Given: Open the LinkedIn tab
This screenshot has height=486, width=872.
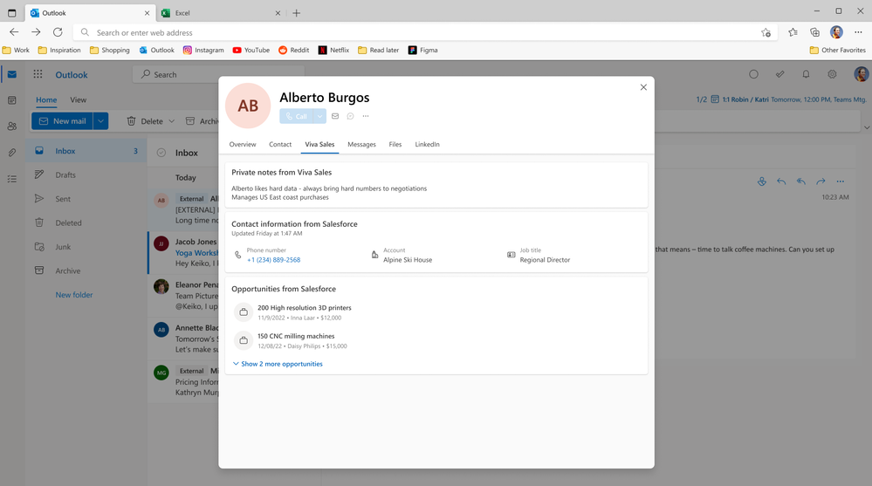Looking at the screenshot, I should (427, 145).
